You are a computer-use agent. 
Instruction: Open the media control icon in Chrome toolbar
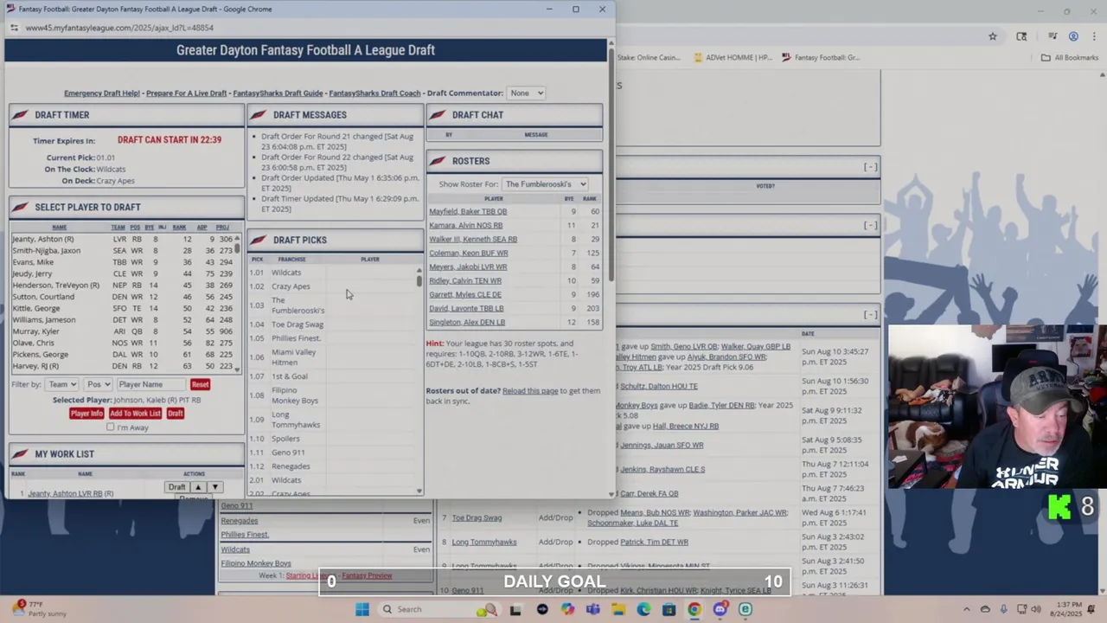click(x=1053, y=36)
